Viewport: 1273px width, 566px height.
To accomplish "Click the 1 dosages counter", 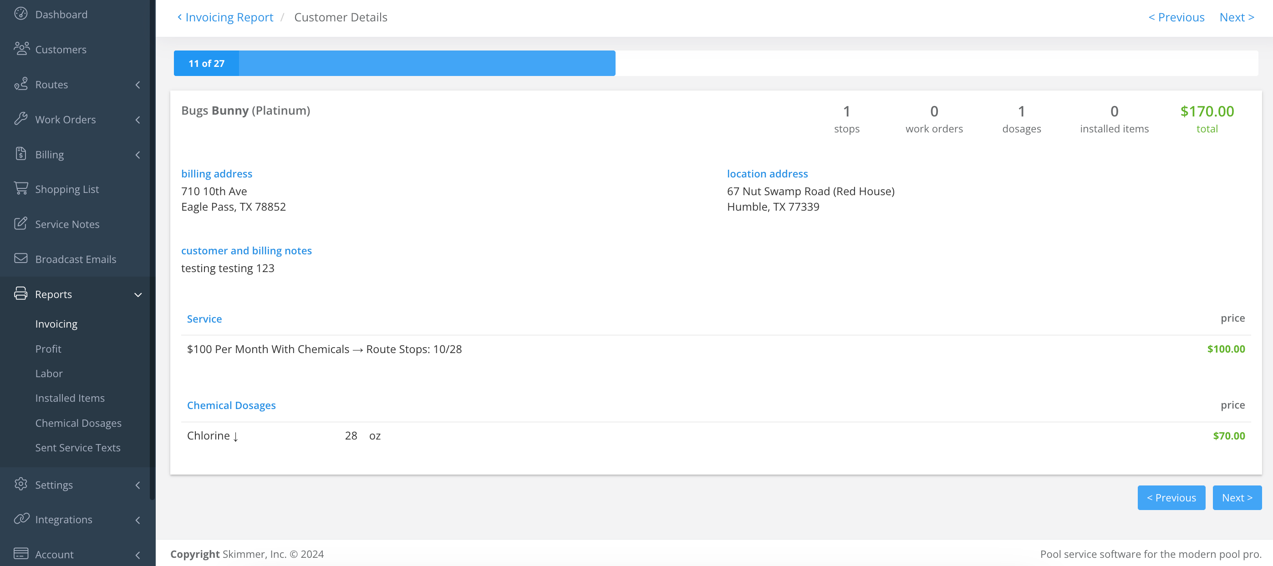I will [1022, 119].
